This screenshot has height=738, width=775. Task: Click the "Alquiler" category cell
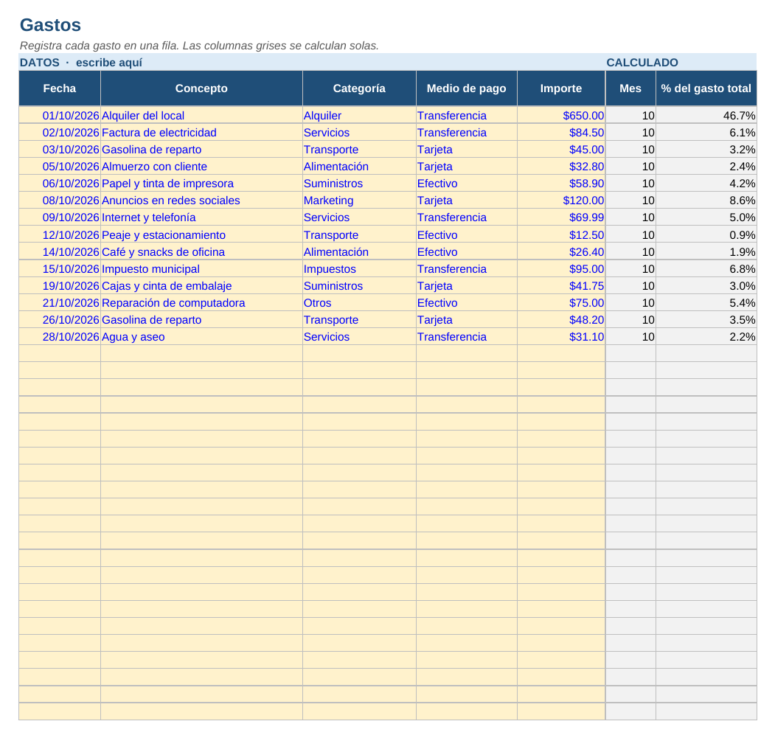tap(359, 116)
